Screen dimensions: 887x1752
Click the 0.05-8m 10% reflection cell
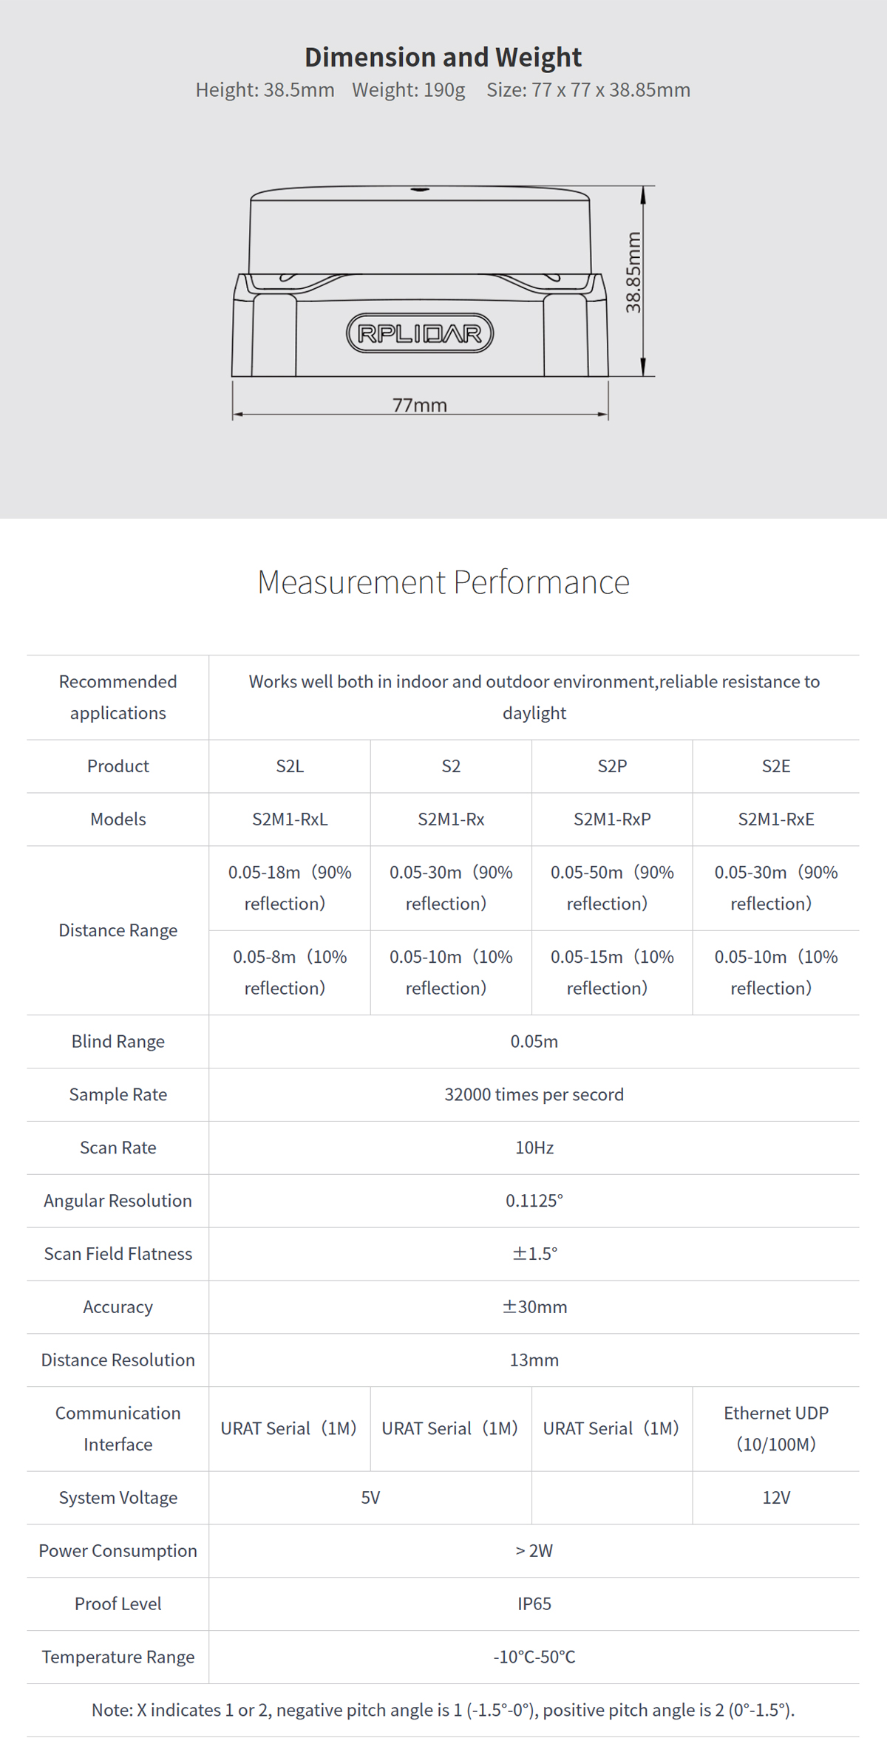point(290,972)
